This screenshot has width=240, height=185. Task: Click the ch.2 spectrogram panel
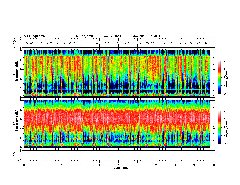(117, 124)
